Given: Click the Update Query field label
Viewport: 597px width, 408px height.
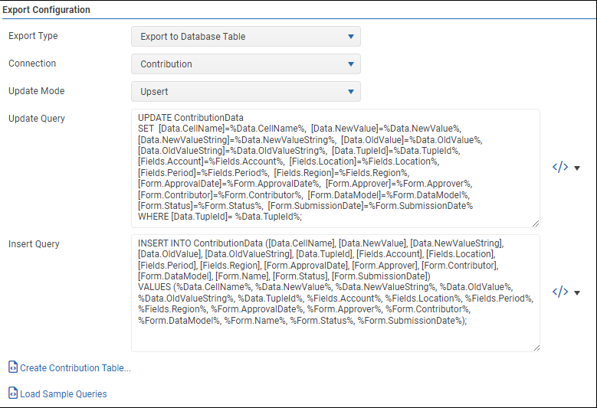Looking at the screenshot, I should [36, 119].
